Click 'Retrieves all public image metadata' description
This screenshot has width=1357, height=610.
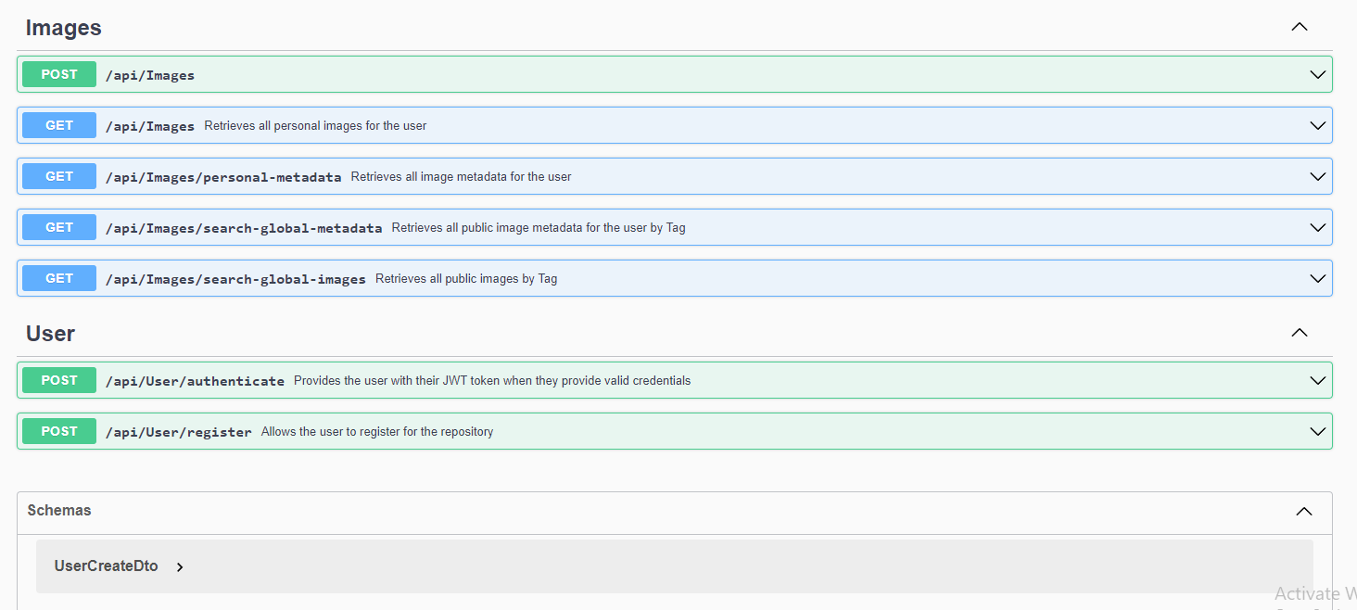coord(539,227)
